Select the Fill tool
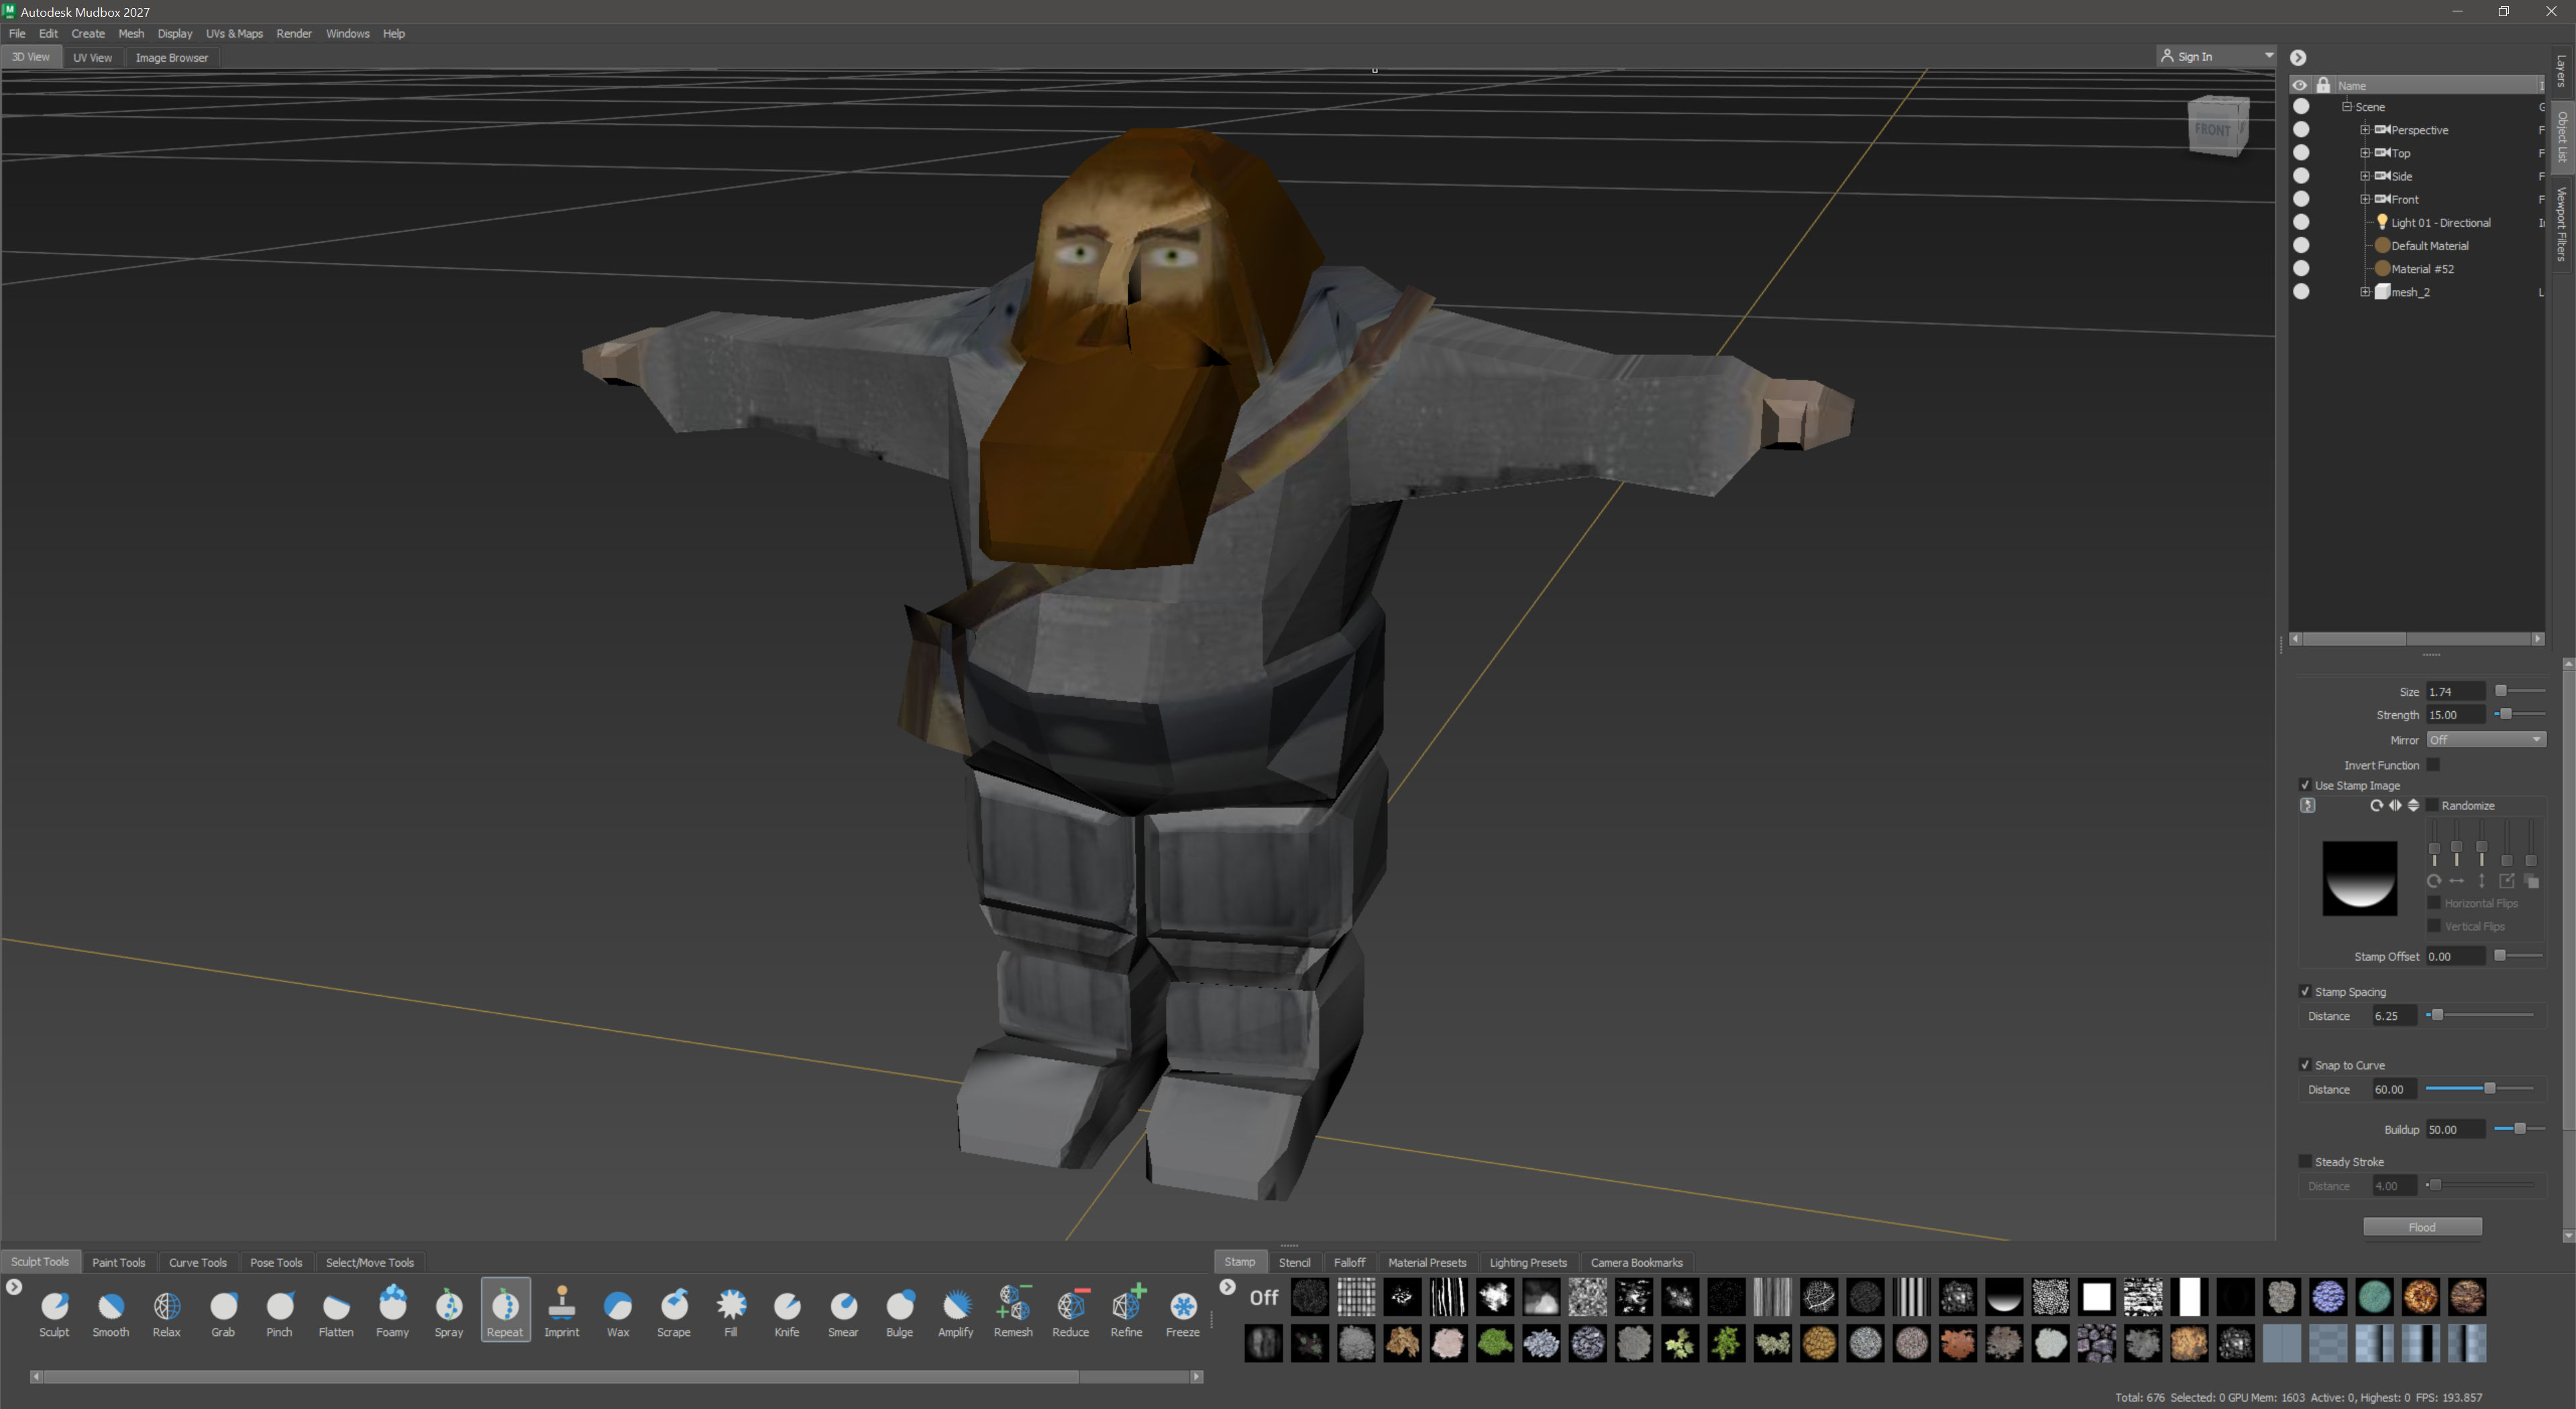The image size is (2576, 1409). pyautogui.click(x=731, y=1311)
